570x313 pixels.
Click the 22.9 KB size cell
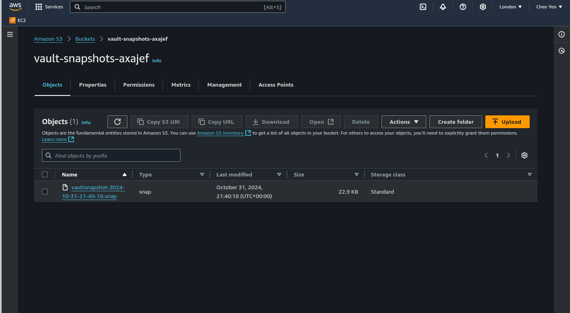[x=348, y=192]
